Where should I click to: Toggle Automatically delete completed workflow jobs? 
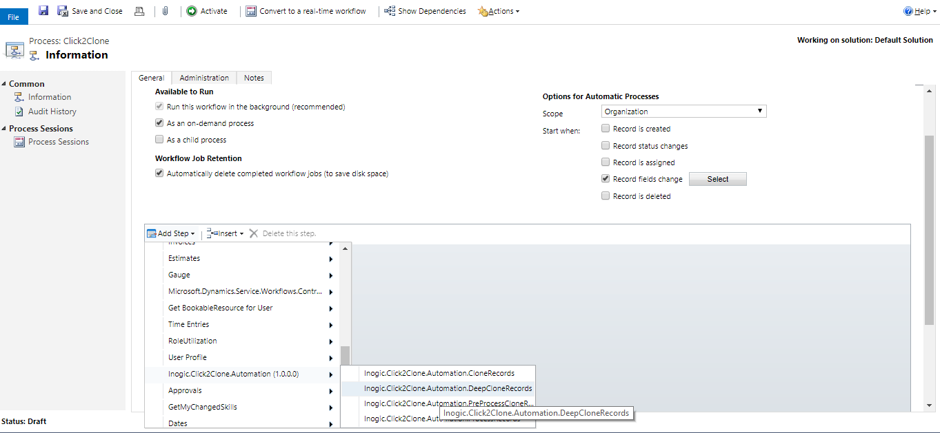click(160, 173)
